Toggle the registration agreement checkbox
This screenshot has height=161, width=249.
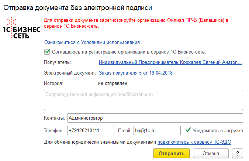(47, 52)
